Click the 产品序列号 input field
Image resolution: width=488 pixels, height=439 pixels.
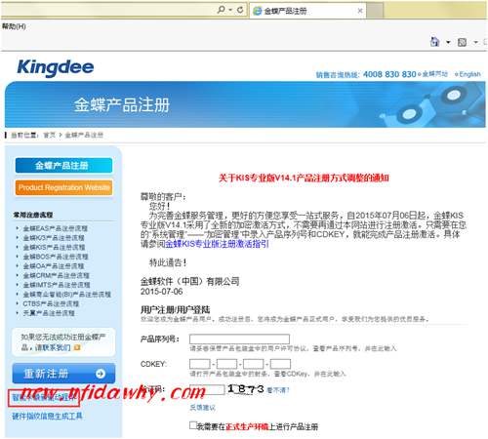(239, 339)
